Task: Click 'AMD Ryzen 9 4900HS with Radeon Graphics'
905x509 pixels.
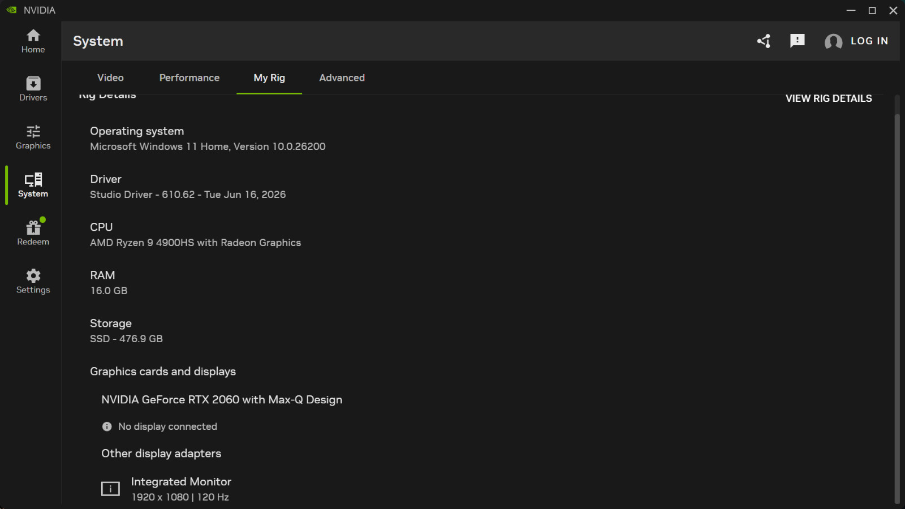Action: [195, 243]
